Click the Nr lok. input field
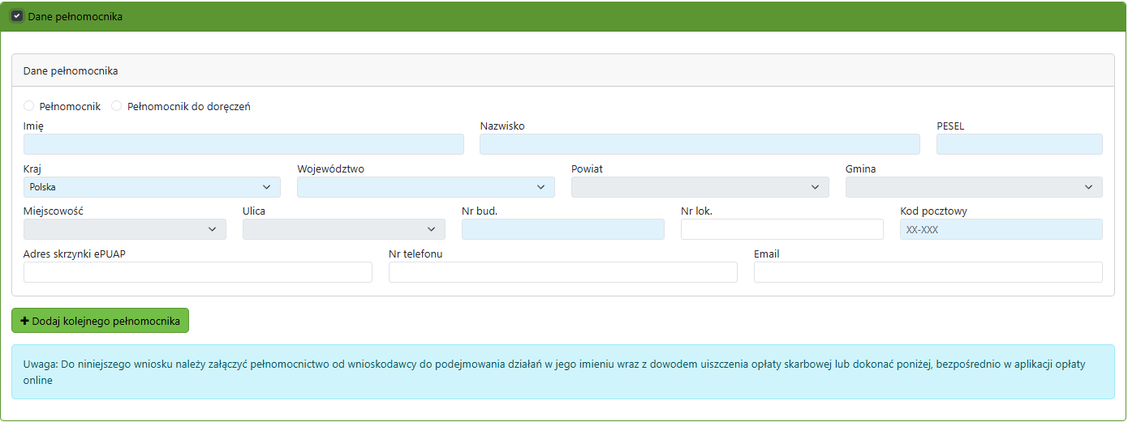 781,229
